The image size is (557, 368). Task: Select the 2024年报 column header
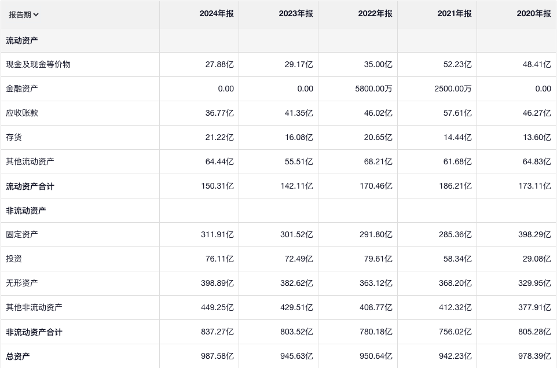pyautogui.click(x=217, y=14)
